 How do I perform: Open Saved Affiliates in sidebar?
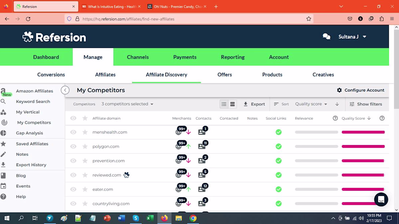[32, 144]
